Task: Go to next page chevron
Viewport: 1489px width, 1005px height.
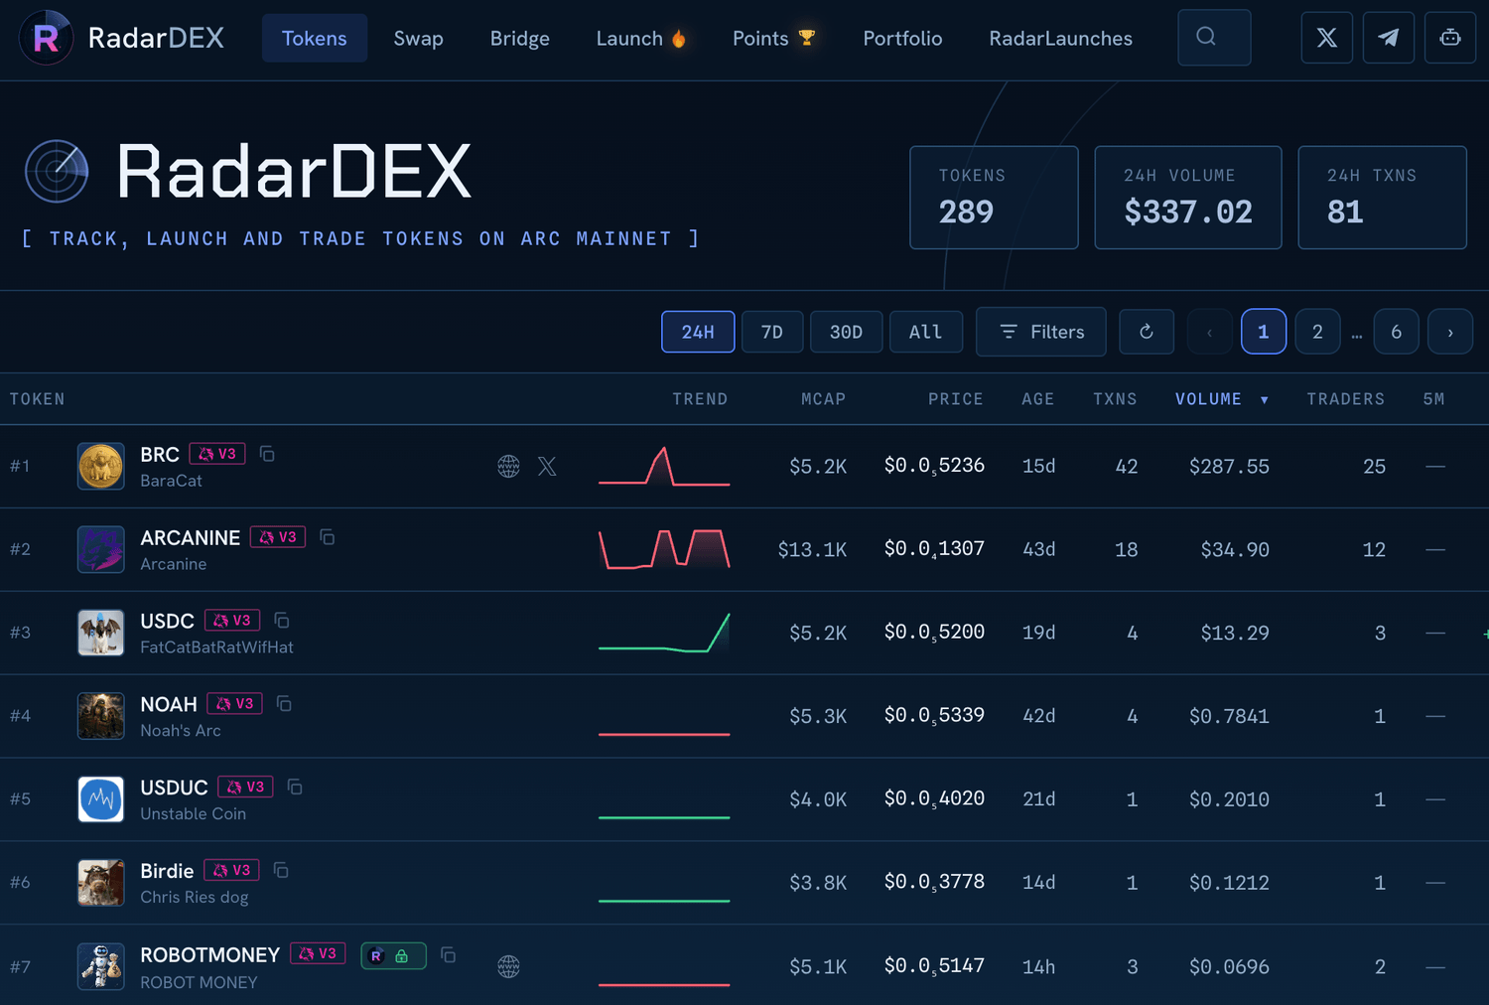Action: (1450, 332)
